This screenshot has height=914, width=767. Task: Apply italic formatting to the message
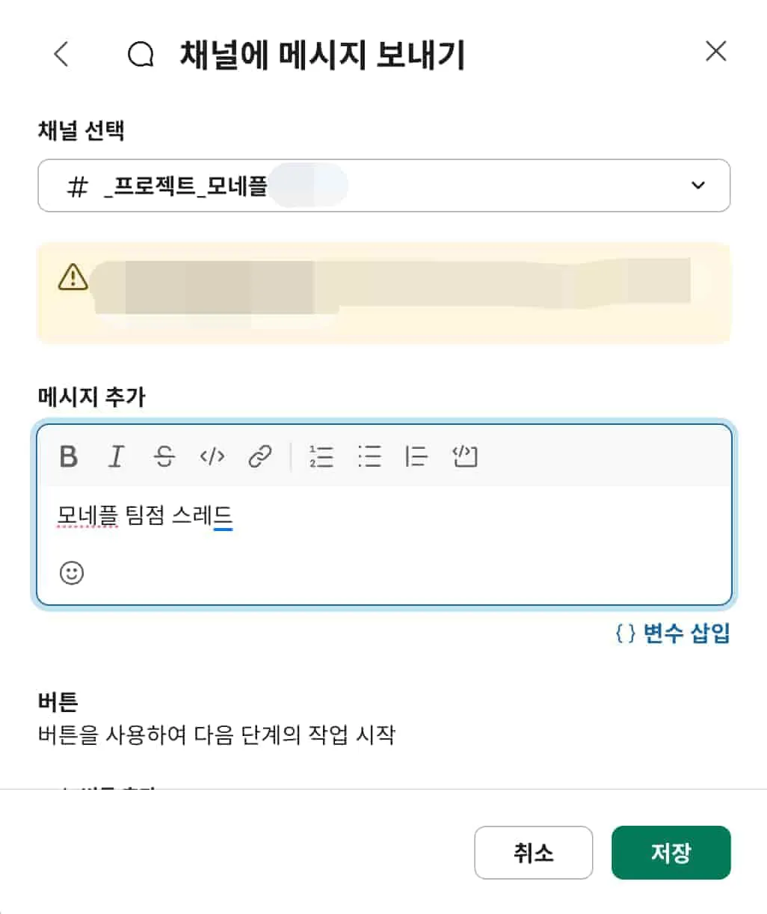click(116, 457)
